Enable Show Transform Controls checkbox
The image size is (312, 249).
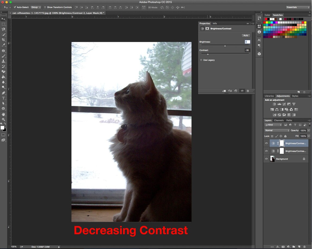pyautogui.click(x=45, y=7)
